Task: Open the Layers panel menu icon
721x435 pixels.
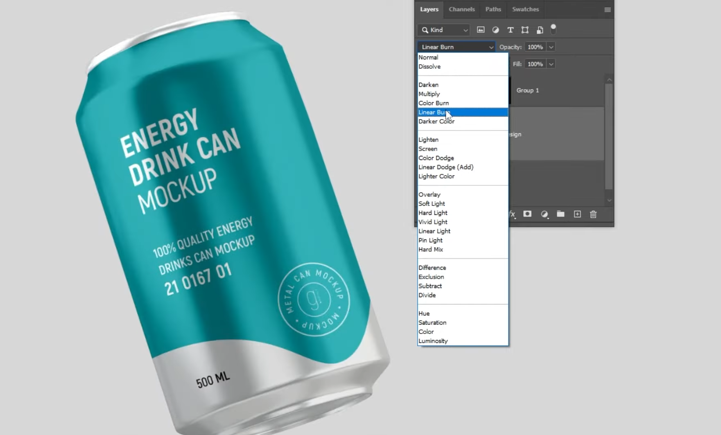Action: (x=608, y=9)
